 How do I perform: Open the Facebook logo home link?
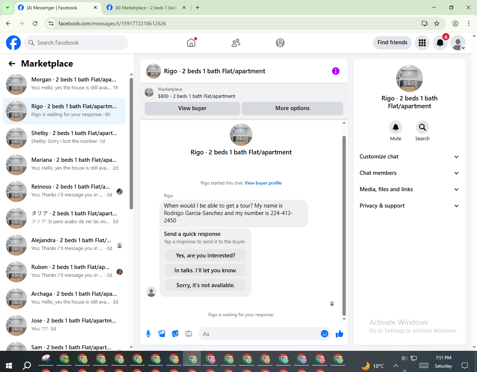[13, 43]
